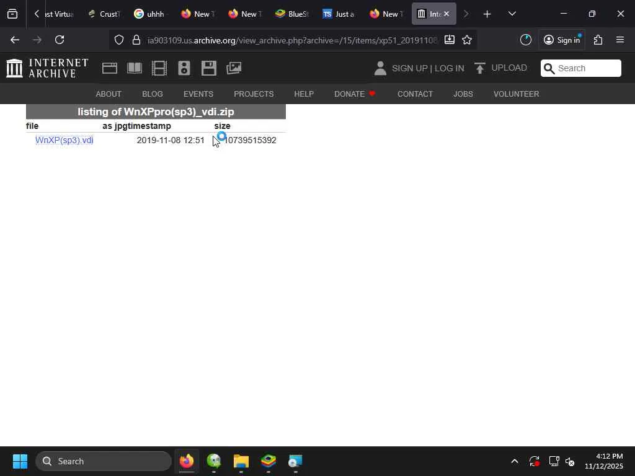Open File Explorer from the taskbar
This screenshot has height=476, width=635.
pos(241,461)
